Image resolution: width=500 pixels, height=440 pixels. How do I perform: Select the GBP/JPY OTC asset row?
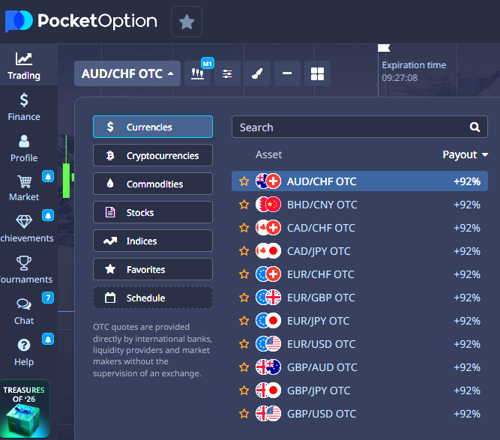pyautogui.click(x=360, y=391)
